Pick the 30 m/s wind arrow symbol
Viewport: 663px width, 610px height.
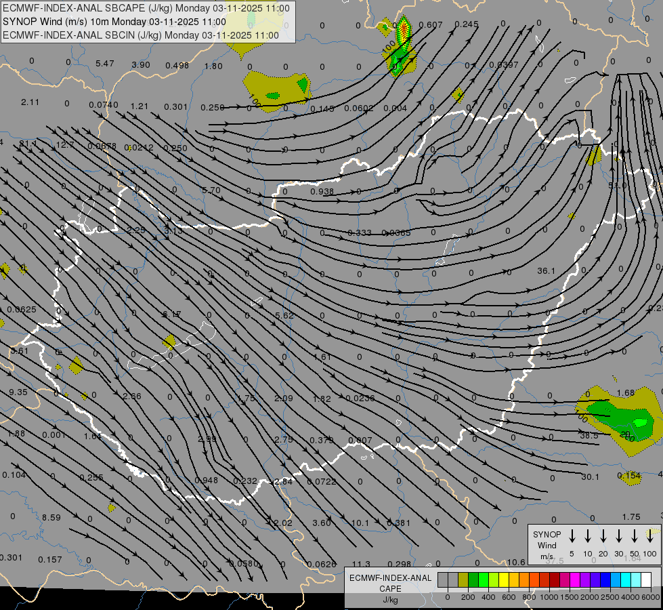pyautogui.click(x=619, y=535)
